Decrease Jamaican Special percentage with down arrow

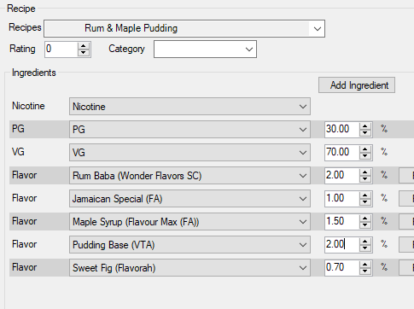(x=365, y=201)
